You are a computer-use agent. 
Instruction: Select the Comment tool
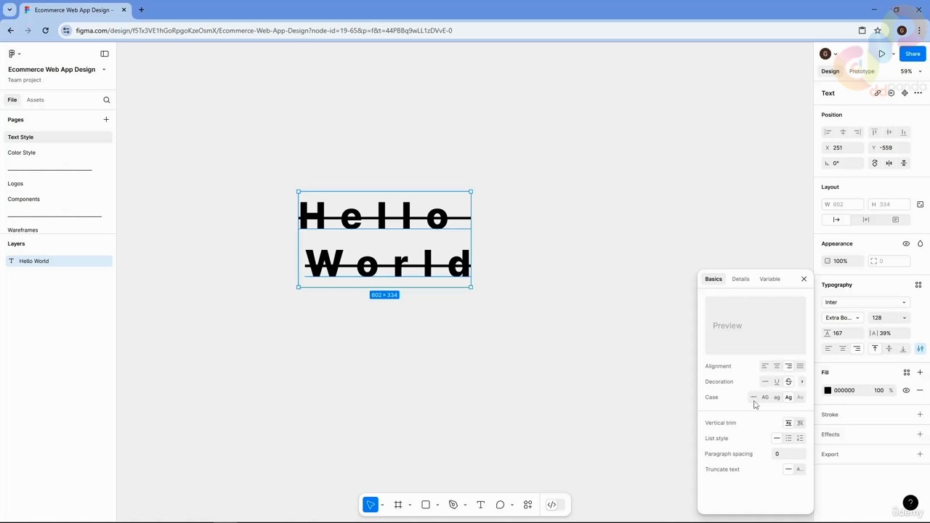[500, 505]
